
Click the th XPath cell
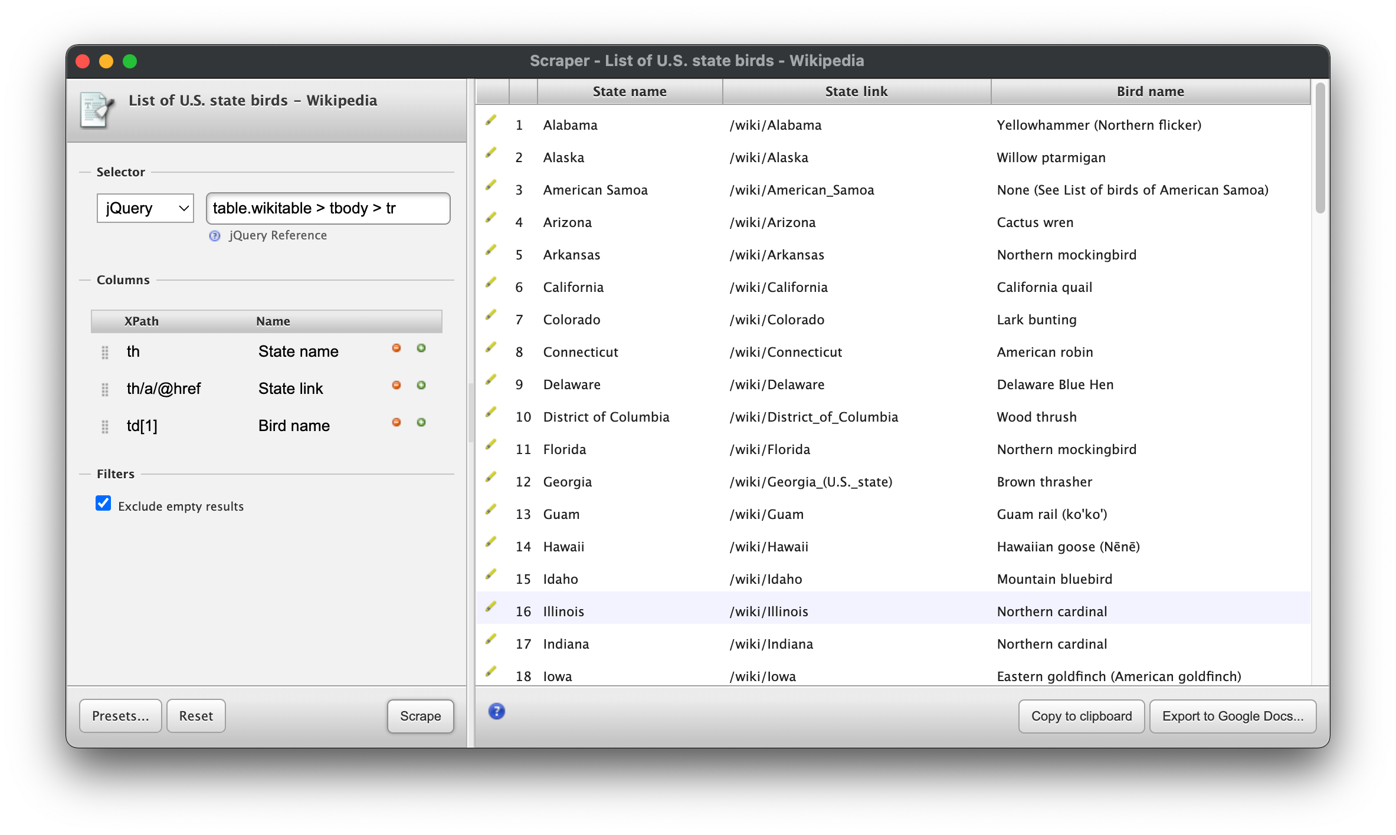coord(133,351)
